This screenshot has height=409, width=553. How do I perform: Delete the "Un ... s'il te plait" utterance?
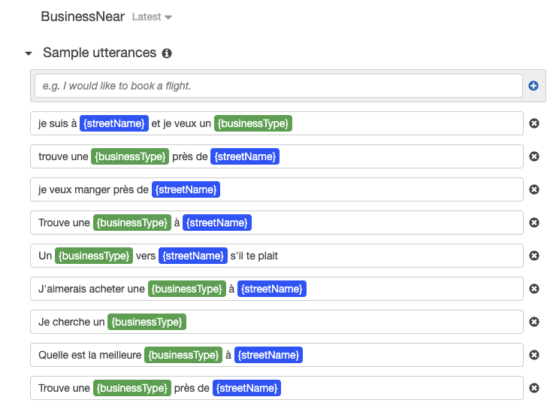click(534, 256)
